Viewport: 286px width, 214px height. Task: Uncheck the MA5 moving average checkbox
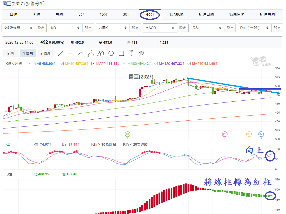(x=31, y=64)
